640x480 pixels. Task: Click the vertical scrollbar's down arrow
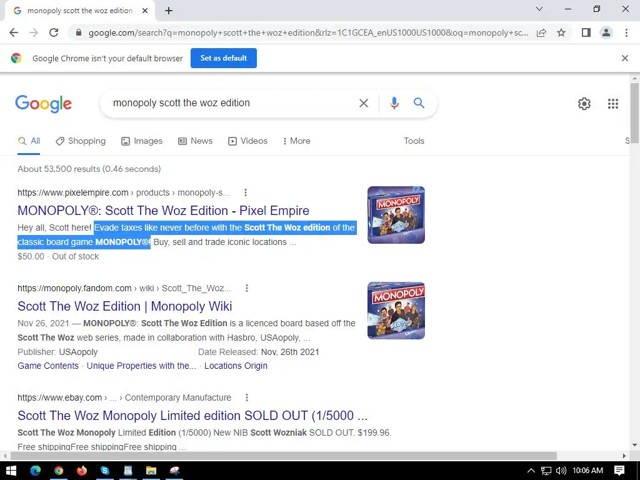[x=634, y=445]
